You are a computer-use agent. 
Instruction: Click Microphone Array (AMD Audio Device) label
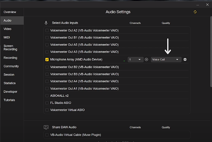[x=76, y=59]
